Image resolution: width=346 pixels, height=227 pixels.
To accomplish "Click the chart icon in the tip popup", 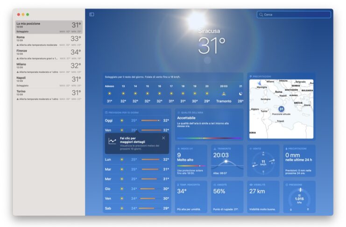I will click(112, 142).
